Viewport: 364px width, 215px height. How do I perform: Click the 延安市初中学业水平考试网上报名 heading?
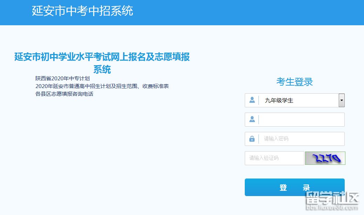[102, 57]
